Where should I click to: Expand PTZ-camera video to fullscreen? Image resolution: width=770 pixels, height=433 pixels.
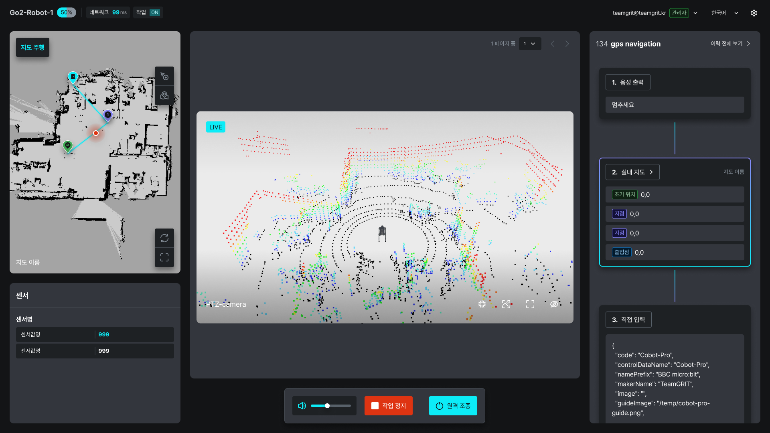coord(530,304)
